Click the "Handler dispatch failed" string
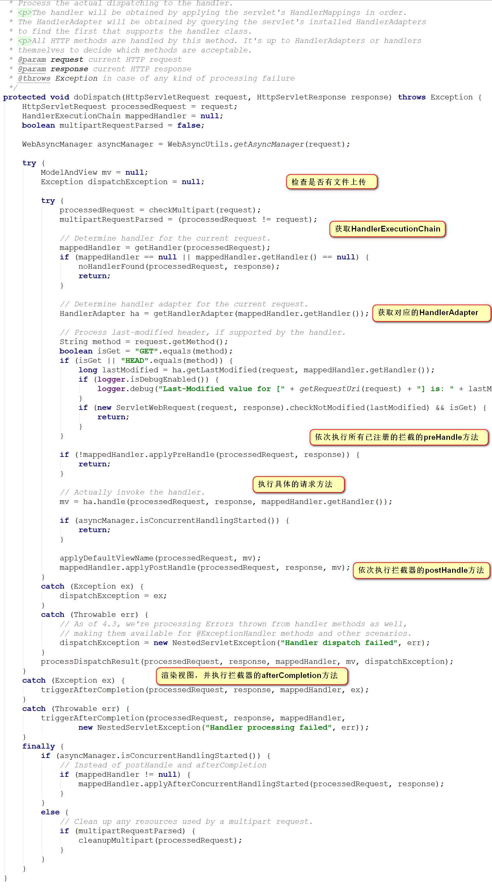Viewport: 492px width, 890px height. [x=339, y=642]
